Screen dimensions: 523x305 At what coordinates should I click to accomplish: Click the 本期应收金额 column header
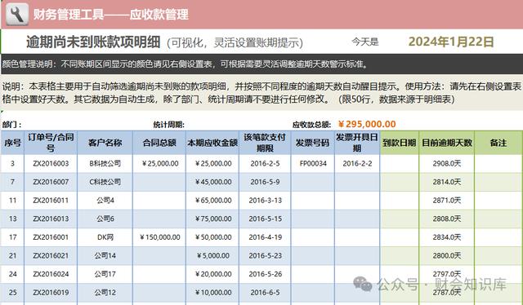tap(212, 143)
